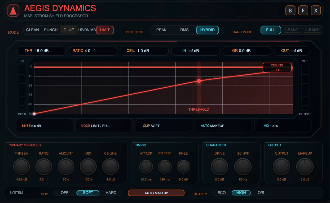Screen dimensions: 330x203
Task: Toggle the AUTO MAKEUP button
Action: tap(156, 193)
